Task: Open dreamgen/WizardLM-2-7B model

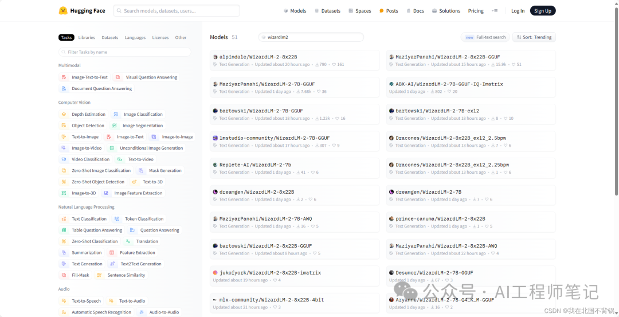Action: [471, 195]
